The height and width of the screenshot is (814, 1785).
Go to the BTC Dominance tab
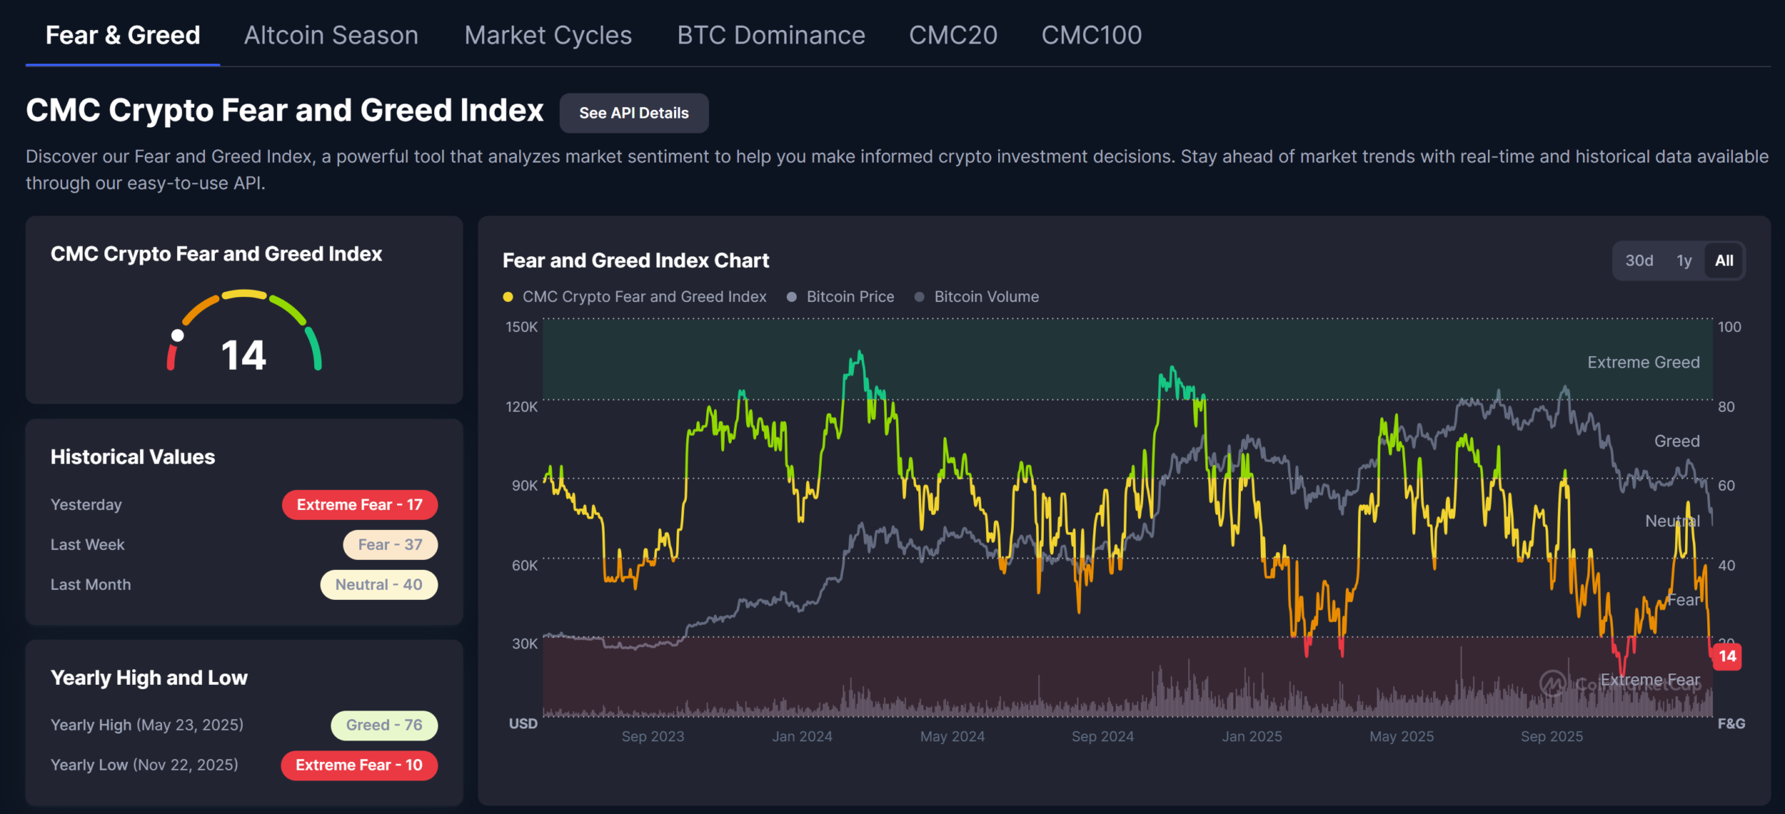(x=770, y=35)
